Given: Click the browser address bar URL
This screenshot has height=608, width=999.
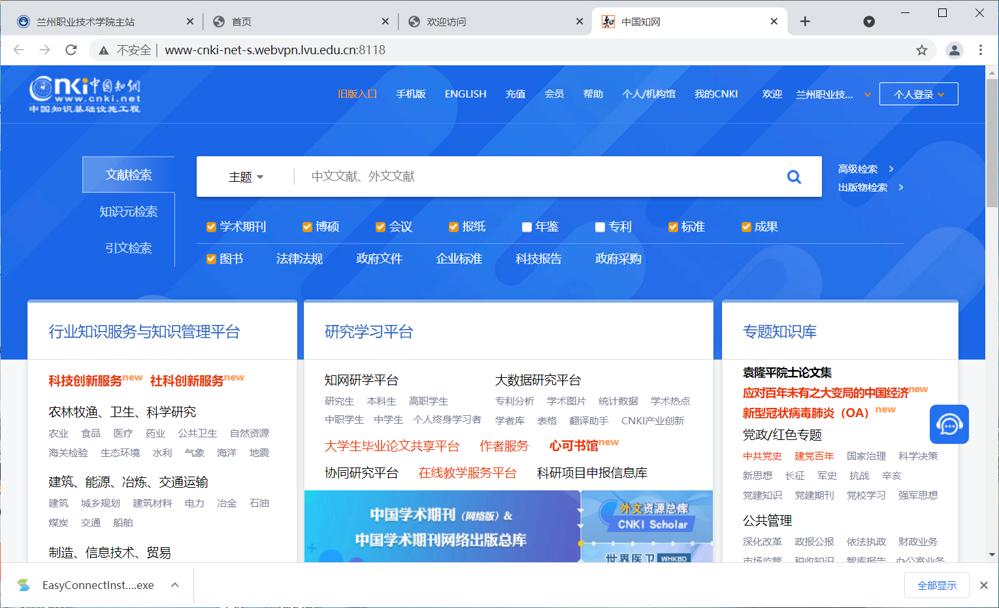Looking at the screenshot, I should [x=275, y=50].
